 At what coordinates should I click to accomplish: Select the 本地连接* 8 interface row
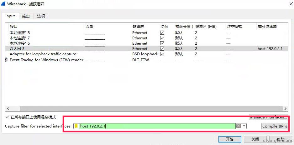coord(147,33)
